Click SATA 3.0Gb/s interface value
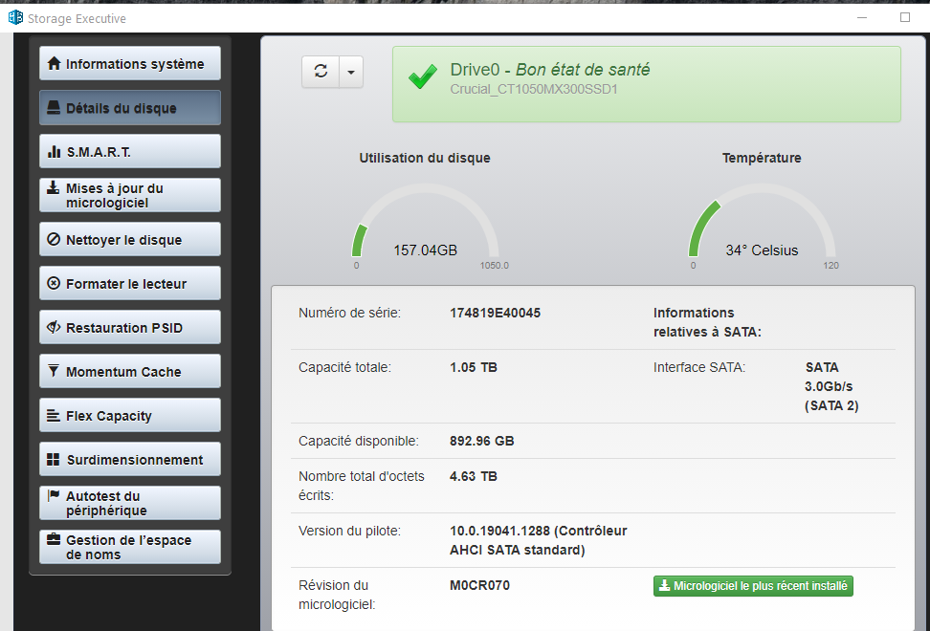The width and height of the screenshot is (930, 631). coord(831,386)
